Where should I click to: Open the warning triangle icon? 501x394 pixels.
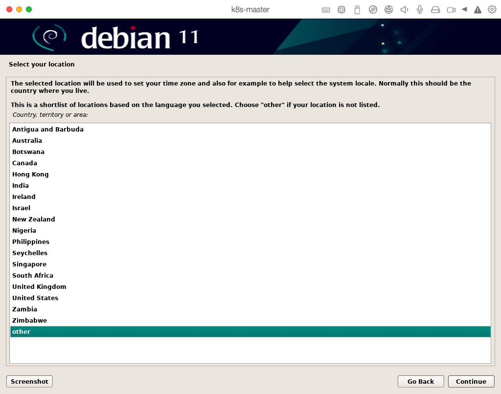click(x=478, y=10)
